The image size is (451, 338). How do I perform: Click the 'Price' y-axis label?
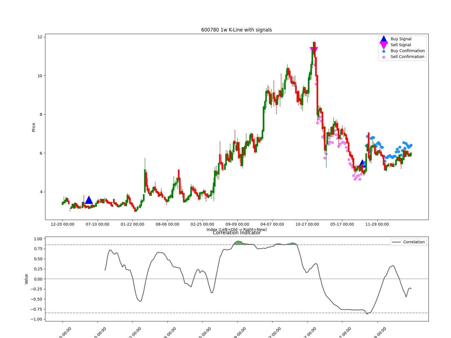point(34,127)
